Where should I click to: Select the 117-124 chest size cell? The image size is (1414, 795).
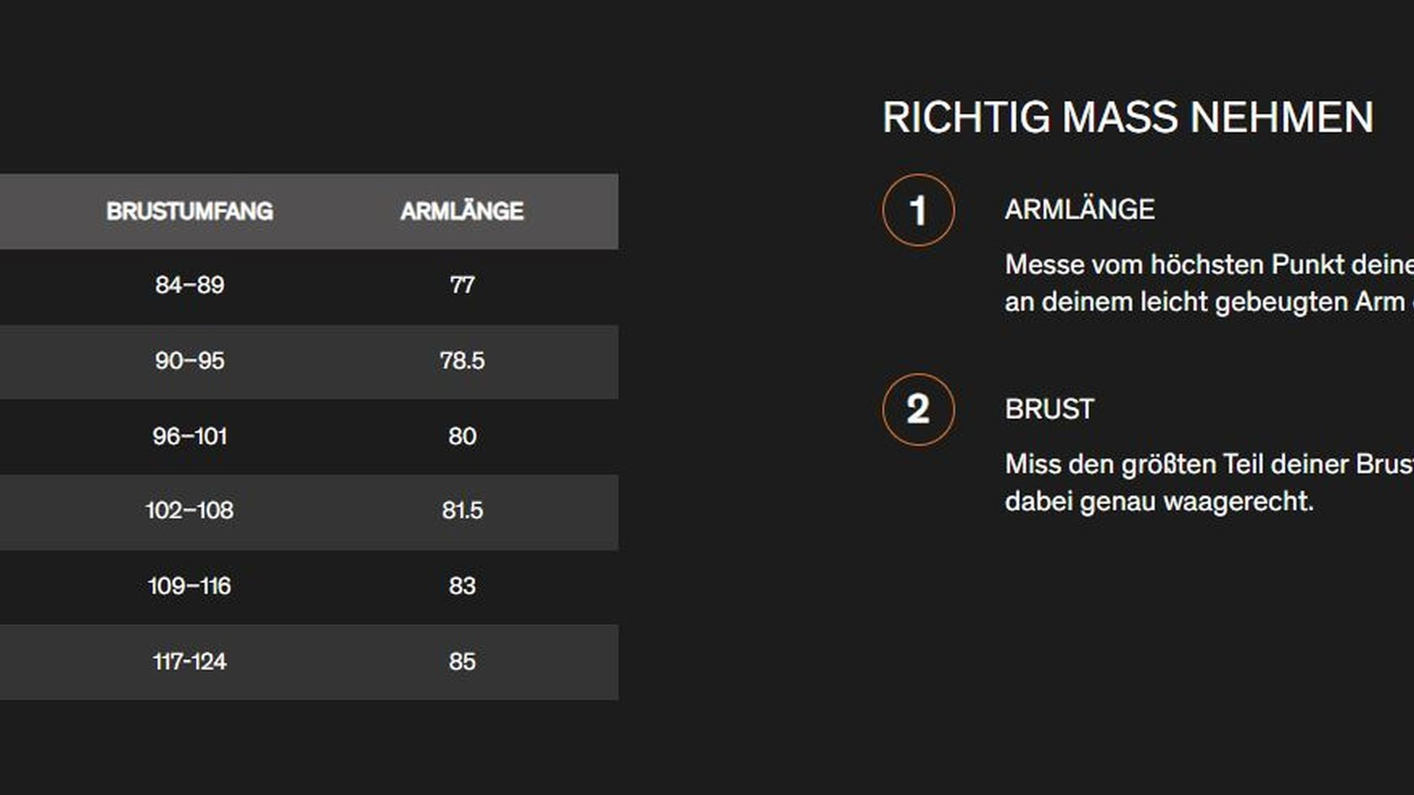coord(189,661)
